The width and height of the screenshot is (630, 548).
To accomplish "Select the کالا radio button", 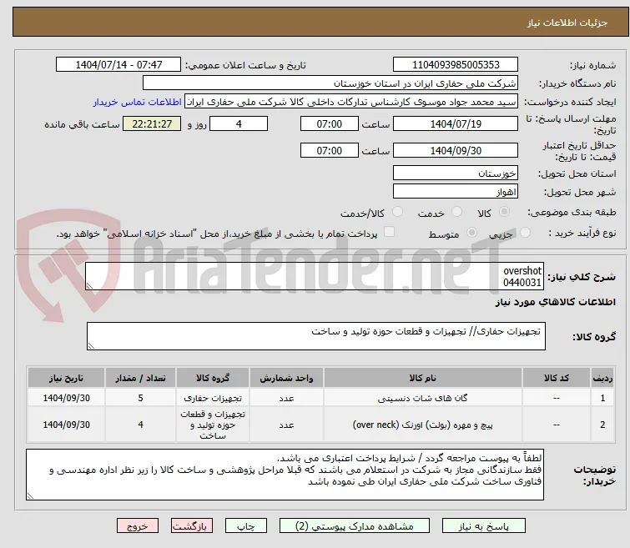I will (x=504, y=211).
